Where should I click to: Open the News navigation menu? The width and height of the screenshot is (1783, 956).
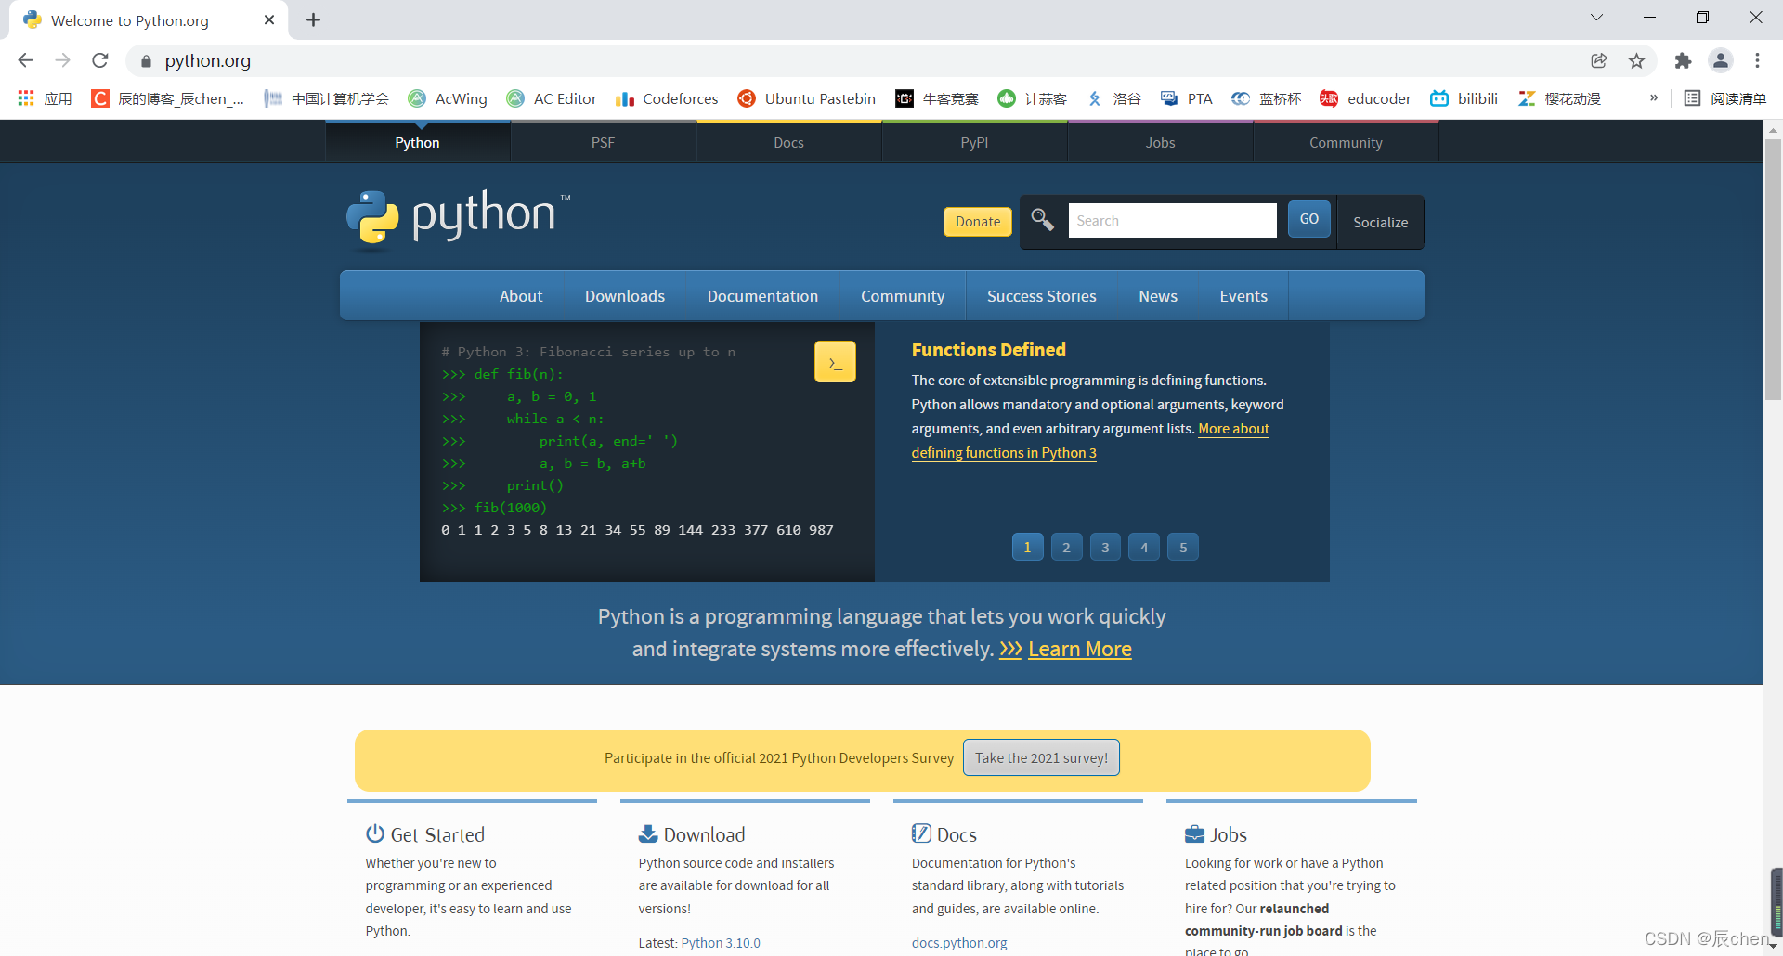(x=1158, y=296)
